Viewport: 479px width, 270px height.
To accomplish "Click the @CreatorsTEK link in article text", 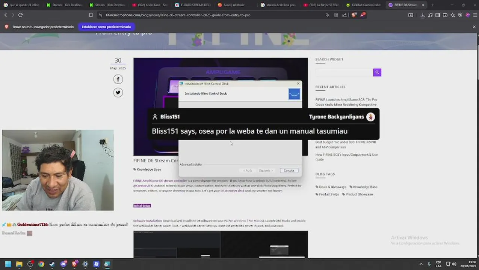I will pyautogui.click(x=142, y=186).
